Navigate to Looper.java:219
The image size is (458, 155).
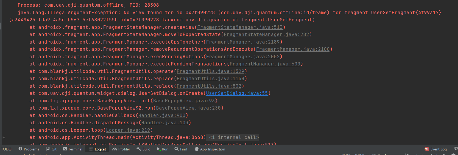click(128, 130)
